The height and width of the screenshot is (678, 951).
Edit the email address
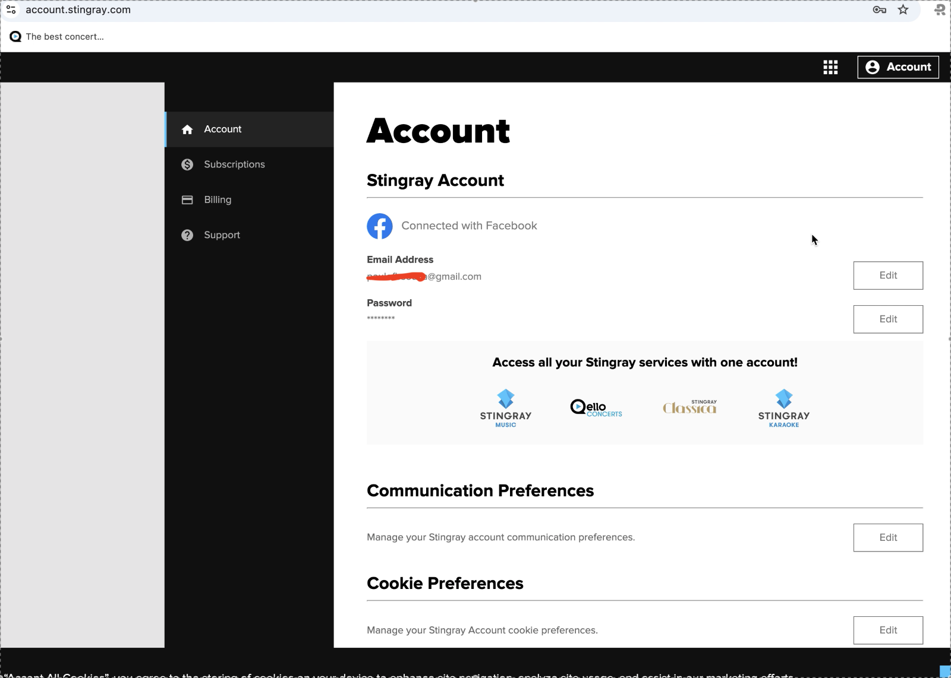[887, 275]
